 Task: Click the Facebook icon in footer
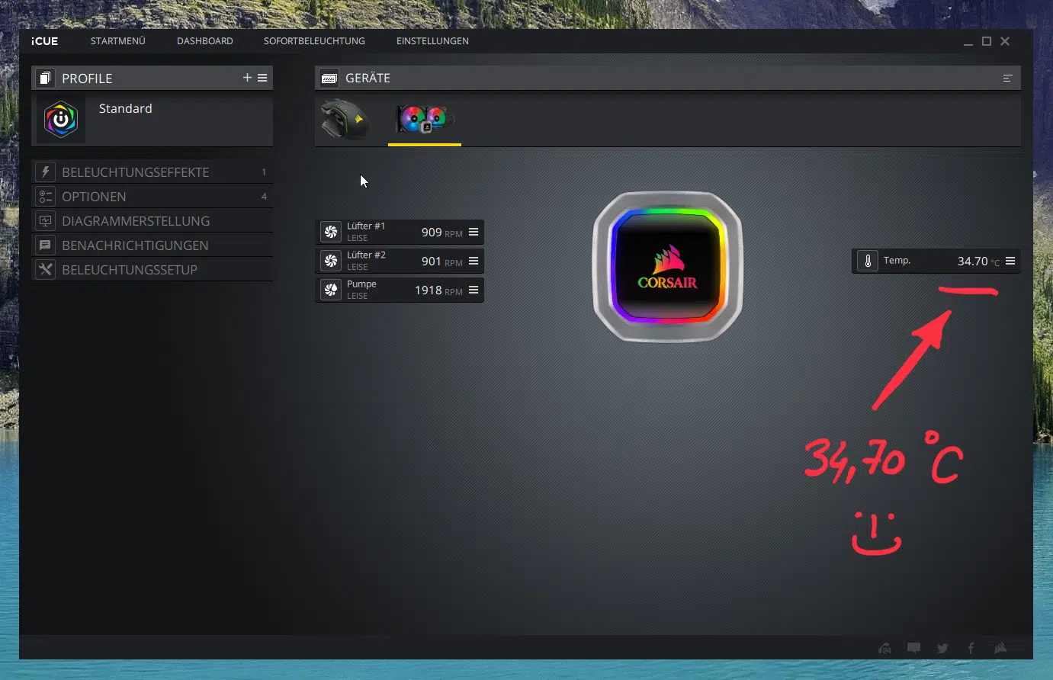[971, 648]
